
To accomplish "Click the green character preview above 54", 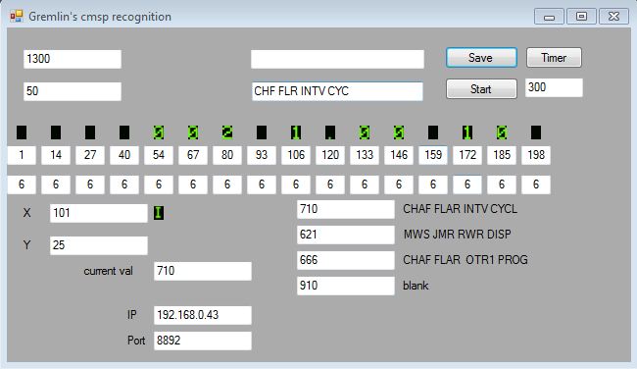I will [x=159, y=132].
